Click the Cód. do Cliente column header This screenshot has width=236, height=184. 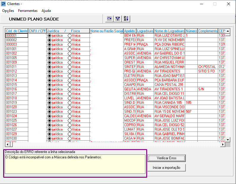17,31
